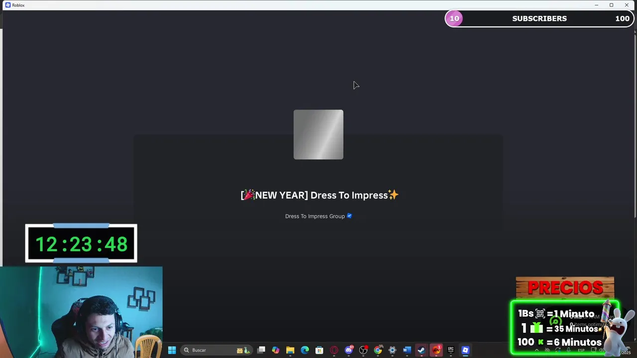Switch the ESP keyboard language indicator
This screenshot has height=358, width=637.
coord(581,350)
